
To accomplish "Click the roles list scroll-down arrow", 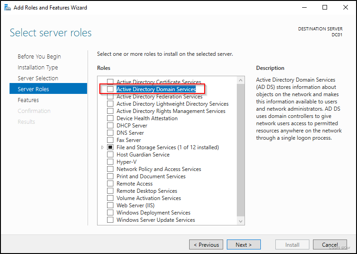I will pos(241,221).
